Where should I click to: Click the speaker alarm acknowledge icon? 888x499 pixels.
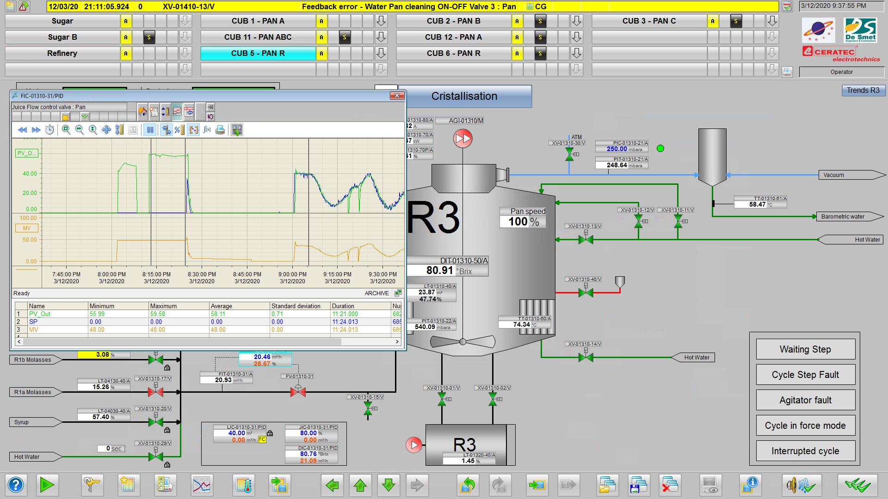(x=801, y=485)
